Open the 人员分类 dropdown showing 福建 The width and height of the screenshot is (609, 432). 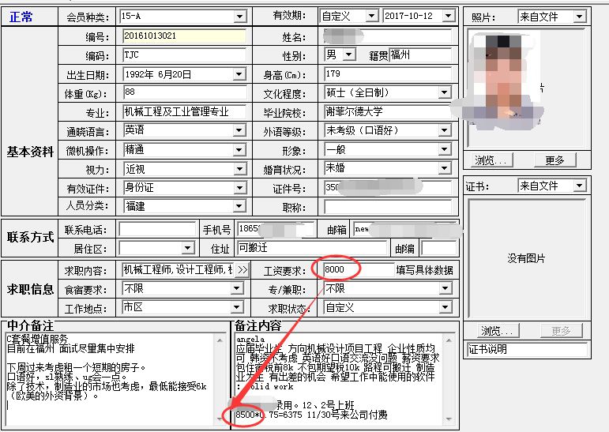pos(239,206)
